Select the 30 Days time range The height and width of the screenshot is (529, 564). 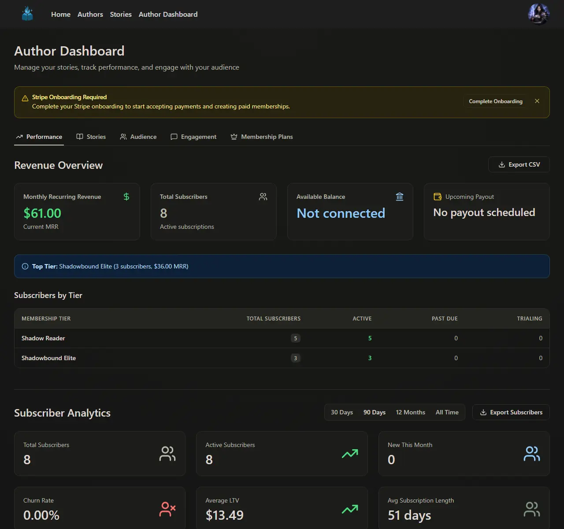point(341,412)
